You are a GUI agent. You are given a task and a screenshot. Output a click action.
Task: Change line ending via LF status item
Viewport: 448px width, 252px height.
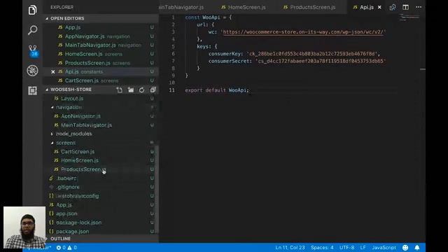(363, 248)
